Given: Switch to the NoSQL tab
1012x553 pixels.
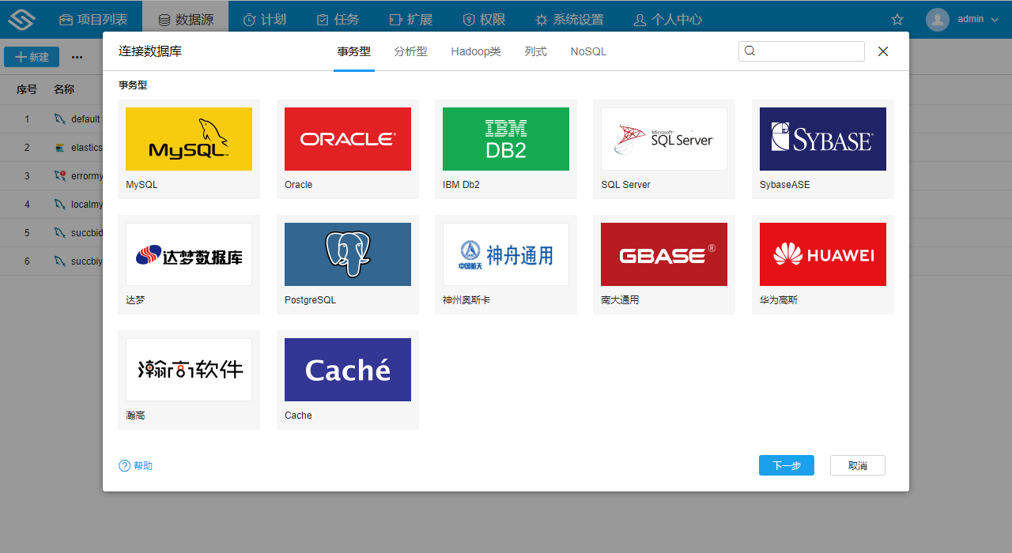Looking at the screenshot, I should [588, 51].
